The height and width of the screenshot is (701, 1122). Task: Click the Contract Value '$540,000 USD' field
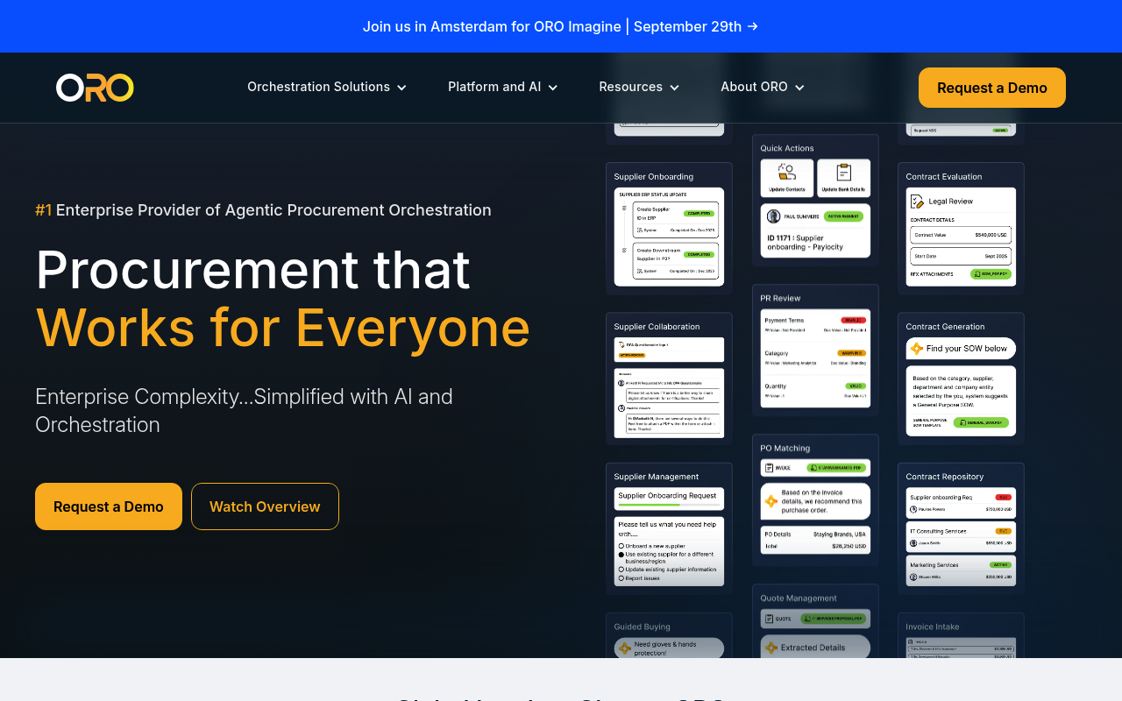click(961, 235)
